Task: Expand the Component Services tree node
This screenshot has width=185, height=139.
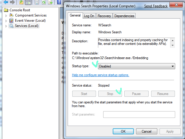Action: [6, 16]
